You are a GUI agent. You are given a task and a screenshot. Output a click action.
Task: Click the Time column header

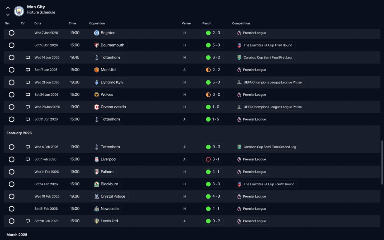72,23
